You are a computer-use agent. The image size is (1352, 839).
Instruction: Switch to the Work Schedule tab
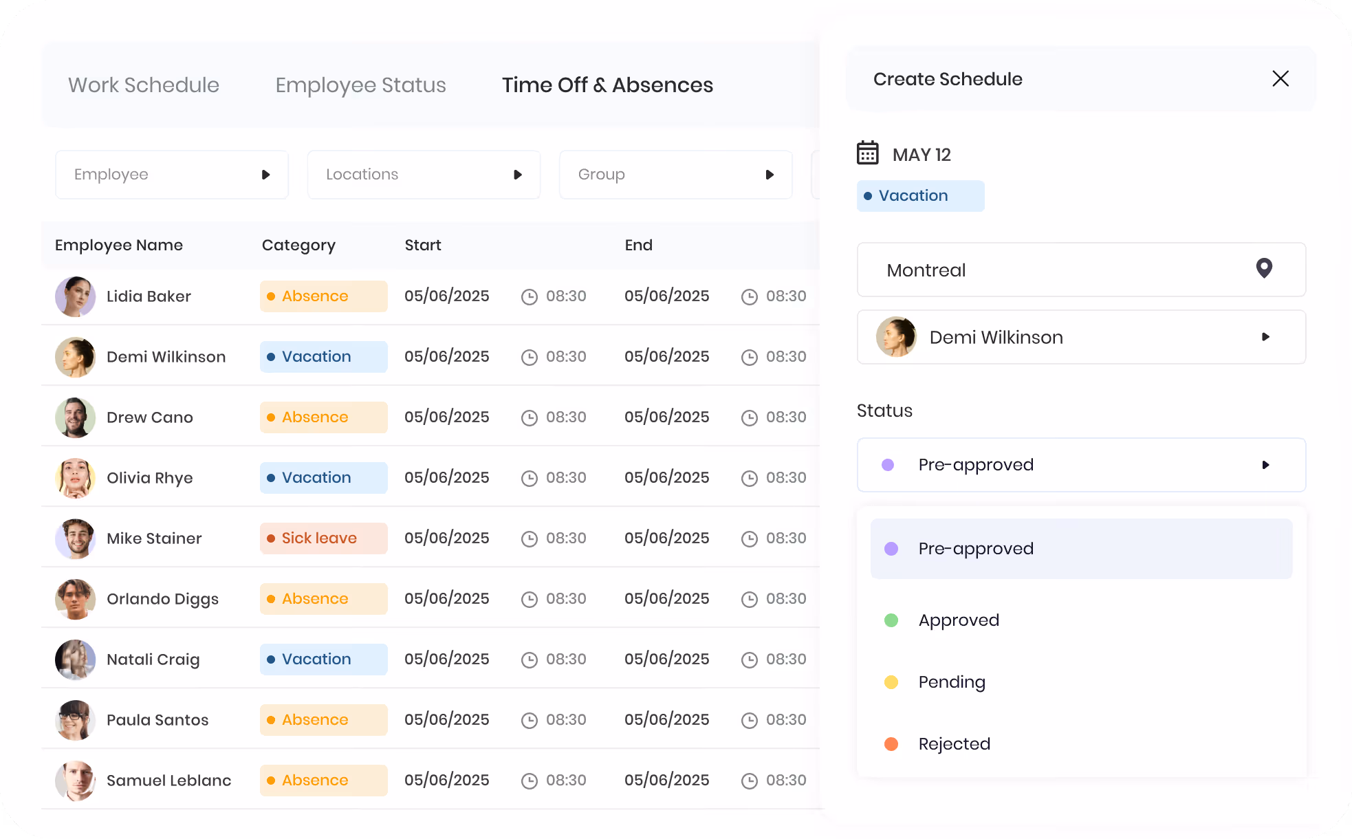click(x=144, y=85)
